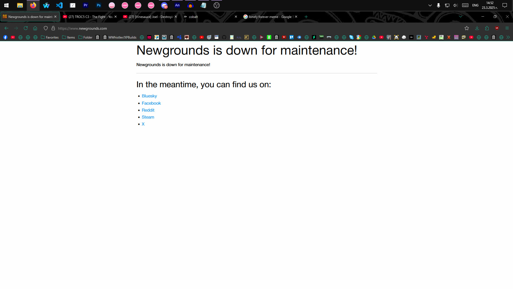View site security via the padlock icon
Viewport: 513px width, 289px height.
coord(53,28)
